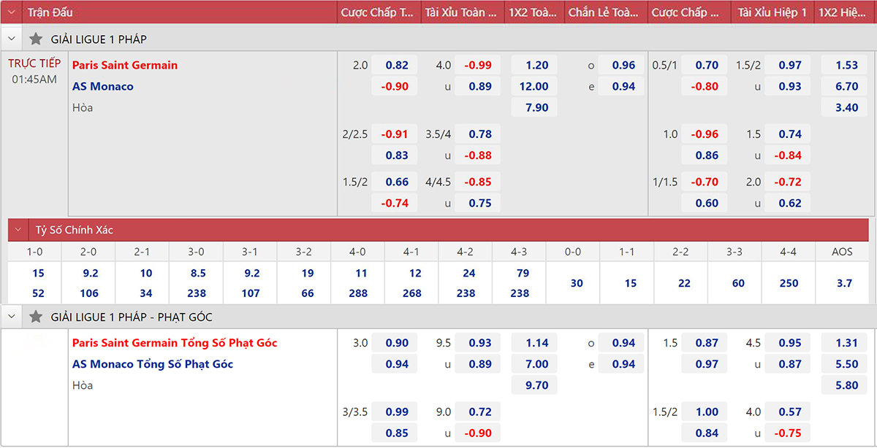877x448 pixels.
Task: Pick AS Monaco full-time 1X2 odds 12.00
Action: pos(534,86)
